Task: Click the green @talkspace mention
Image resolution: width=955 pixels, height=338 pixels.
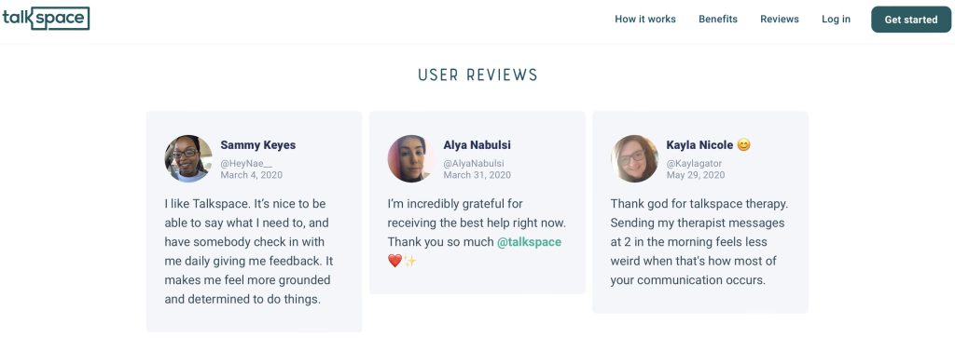Action: pos(530,242)
